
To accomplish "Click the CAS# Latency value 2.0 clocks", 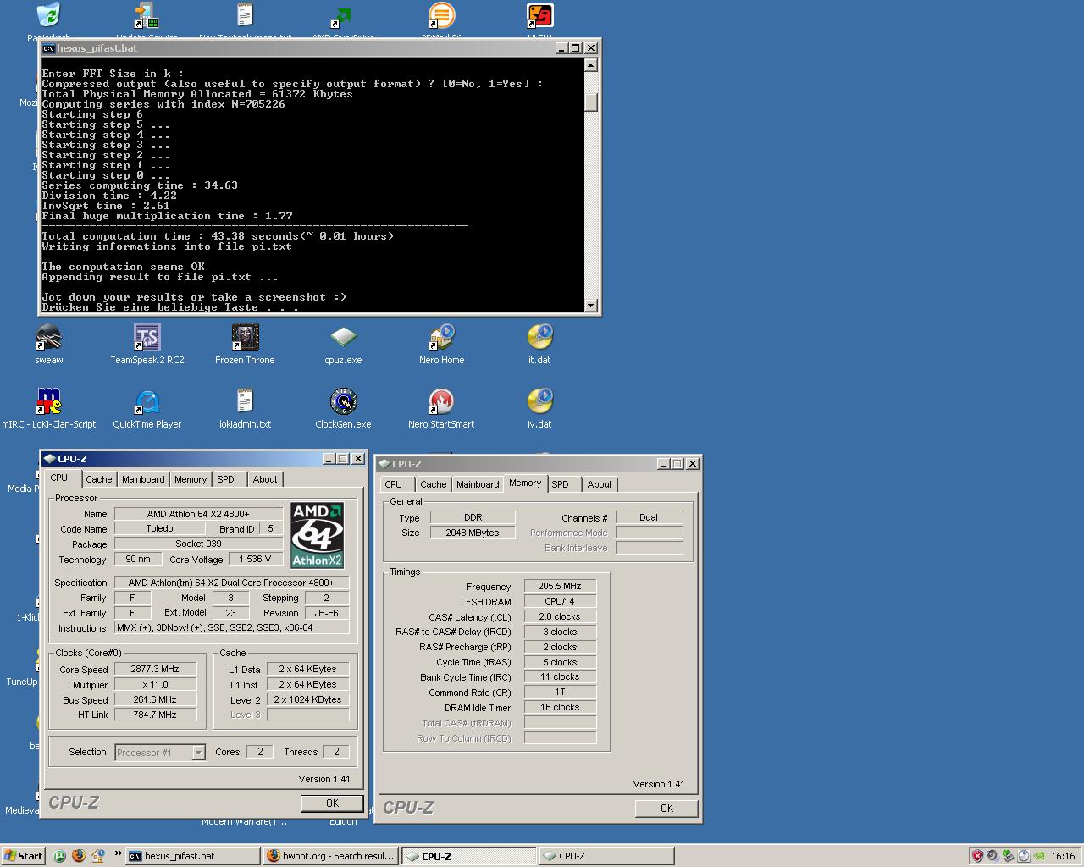I will point(560,616).
